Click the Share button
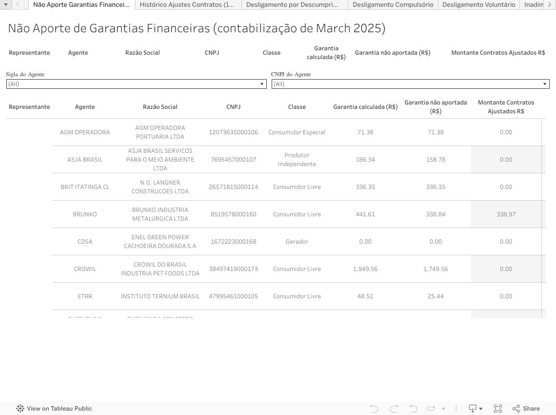The image size is (556, 415). (x=526, y=408)
